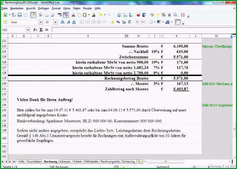Switch to the Artikel sheet tab
Viewport: 237px width, 169px height.
point(78,162)
